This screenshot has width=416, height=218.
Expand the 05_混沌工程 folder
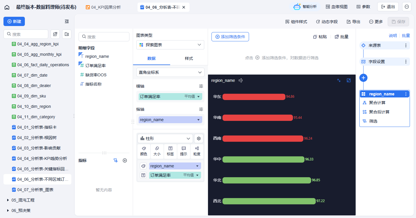(8, 200)
